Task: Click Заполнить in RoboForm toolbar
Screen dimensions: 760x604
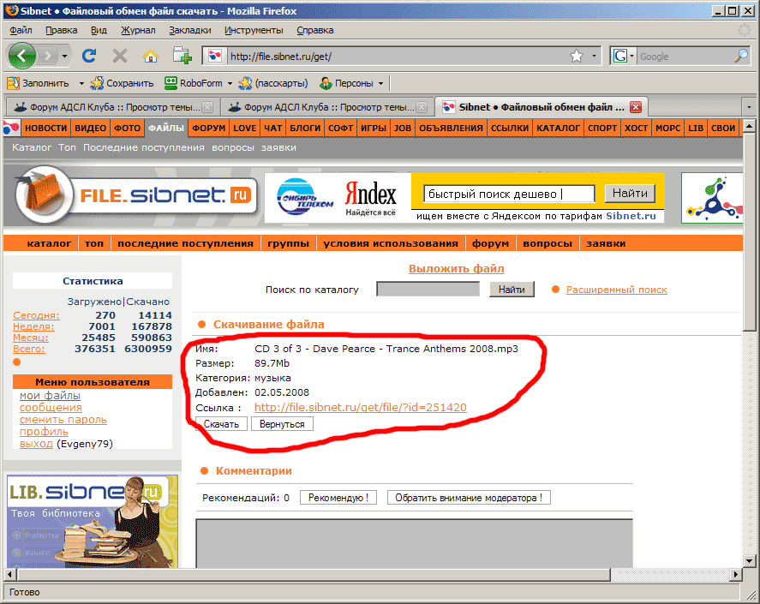Action: click(39, 83)
